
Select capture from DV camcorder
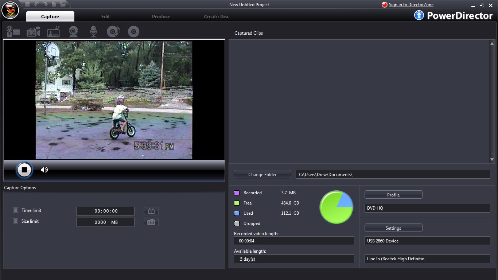[13, 32]
